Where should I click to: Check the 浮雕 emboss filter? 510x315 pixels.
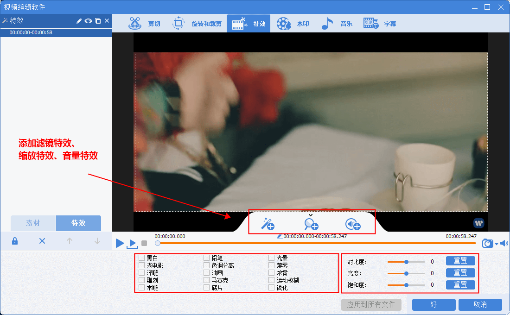coord(142,273)
